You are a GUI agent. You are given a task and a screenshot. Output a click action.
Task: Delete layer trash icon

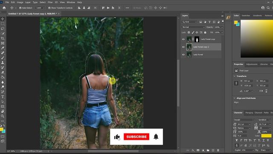click(218, 150)
